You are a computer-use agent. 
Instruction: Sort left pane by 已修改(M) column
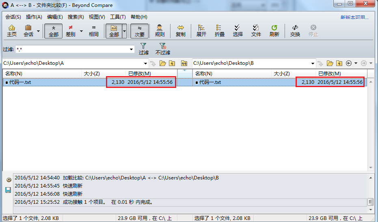(151, 74)
